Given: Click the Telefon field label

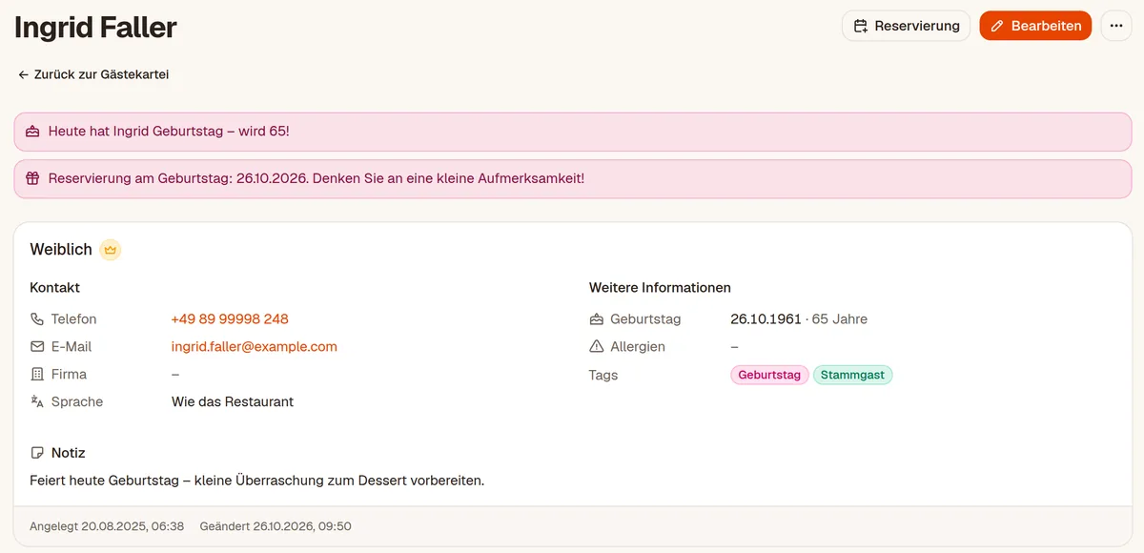Looking at the screenshot, I should pyautogui.click(x=74, y=319).
